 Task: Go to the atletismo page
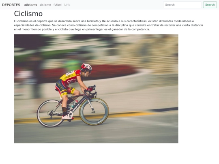[30, 5]
